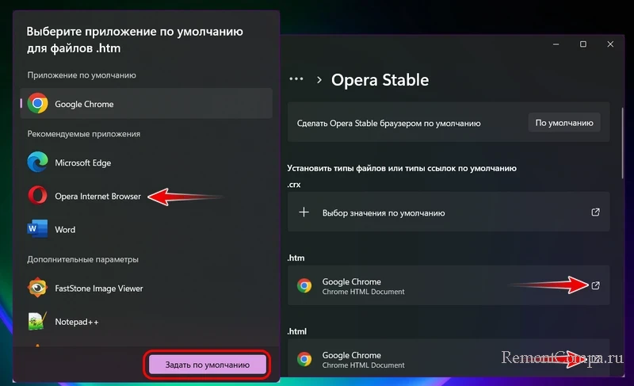Select the Google Chrome icon in the default app list

[x=37, y=104]
